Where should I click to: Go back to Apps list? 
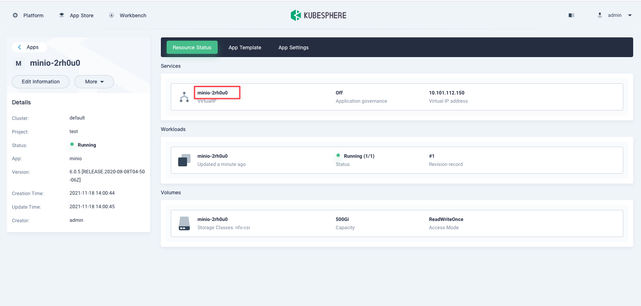29,47
